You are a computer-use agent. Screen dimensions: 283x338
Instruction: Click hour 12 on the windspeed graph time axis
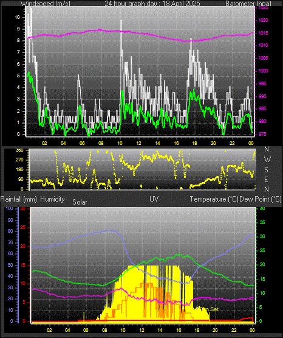pos(139,143)
